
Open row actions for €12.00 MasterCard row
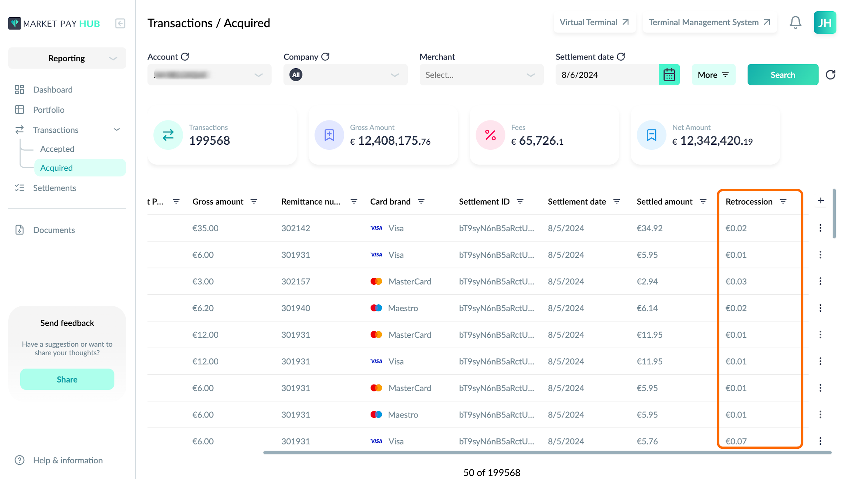(820, 335)
